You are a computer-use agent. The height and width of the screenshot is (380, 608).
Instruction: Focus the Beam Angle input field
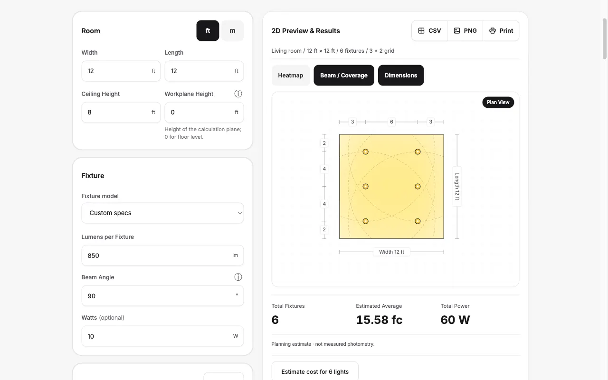click(x=162, y=295)
